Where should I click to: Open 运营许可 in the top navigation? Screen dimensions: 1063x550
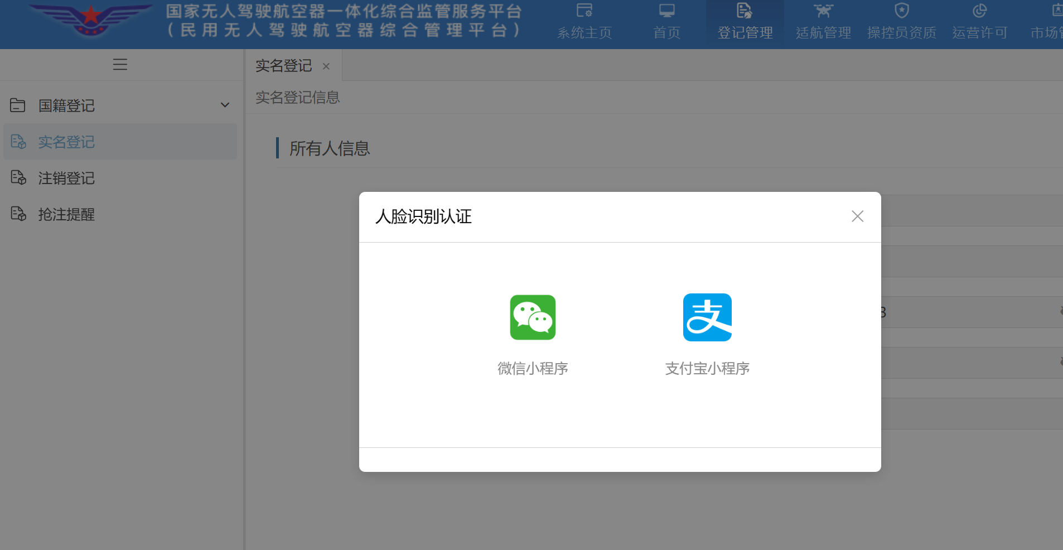tap(980, 24)
